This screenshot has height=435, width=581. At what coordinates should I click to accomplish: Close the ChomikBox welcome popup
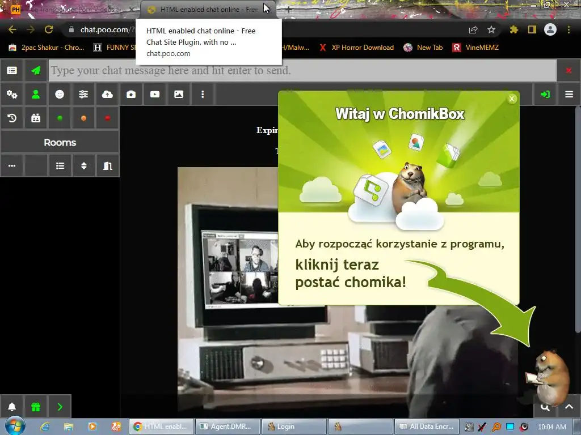pyautogui.click(x=512, y=99)
